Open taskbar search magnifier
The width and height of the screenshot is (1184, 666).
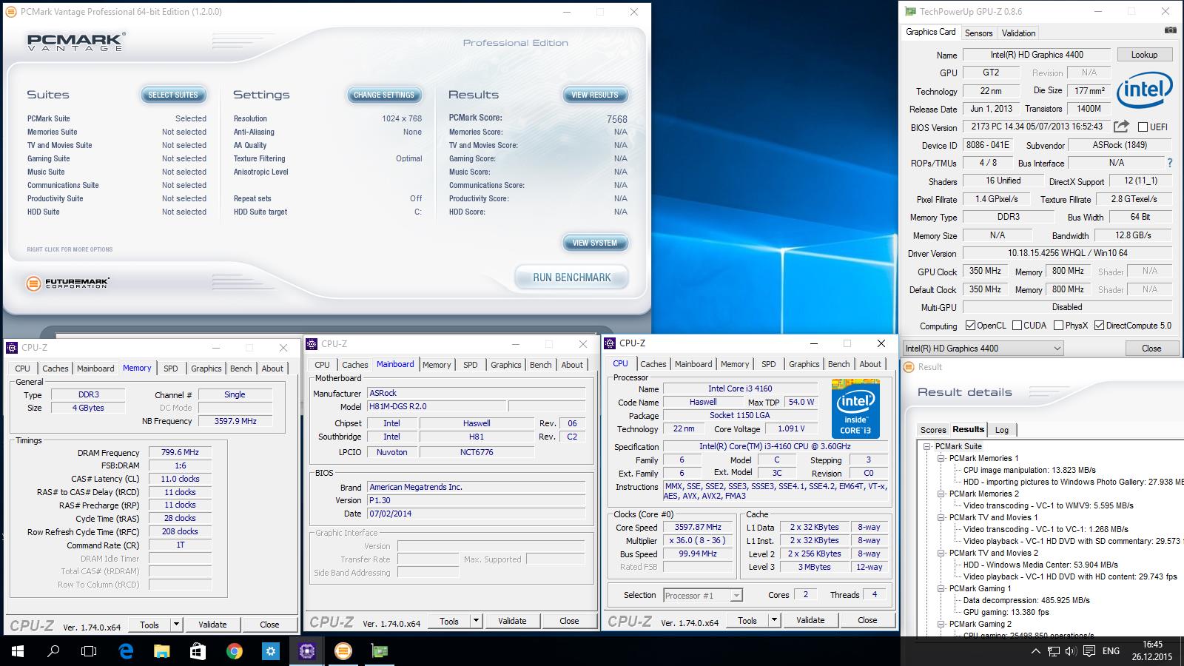tap(53, 651)
